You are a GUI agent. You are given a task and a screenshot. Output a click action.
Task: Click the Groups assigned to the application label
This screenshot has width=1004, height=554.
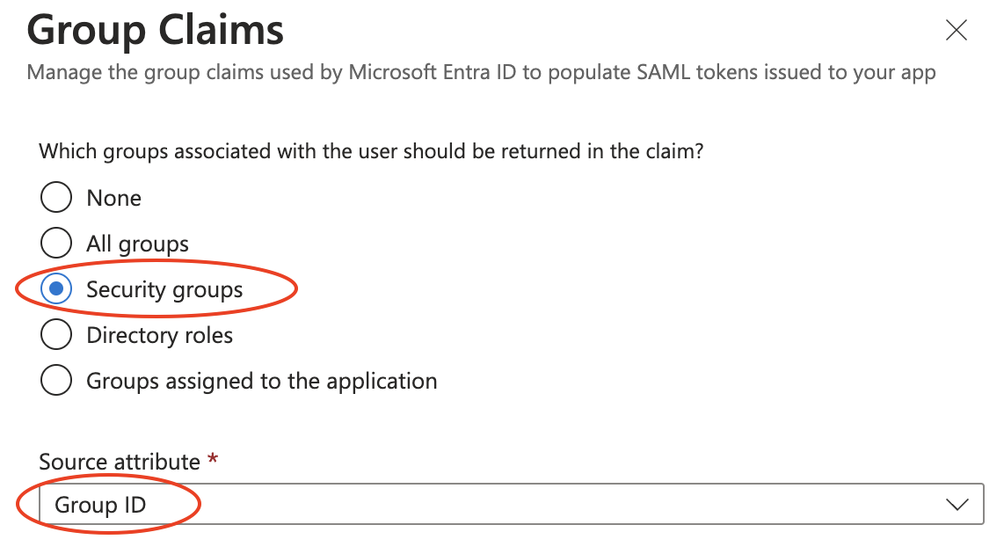pyautogui.click(x=262, y=381)
